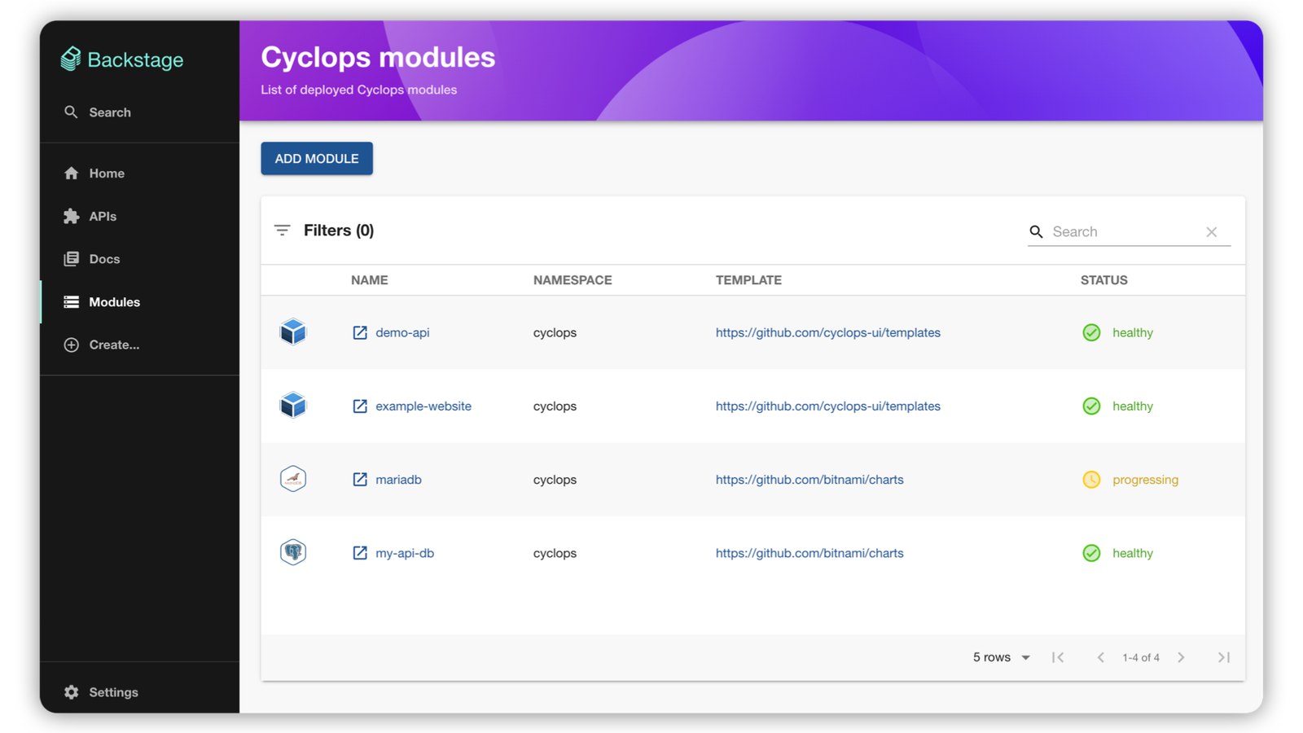Click the Backstage logo icon
The width and height of the screenshot is (1303, 733).
71,59
